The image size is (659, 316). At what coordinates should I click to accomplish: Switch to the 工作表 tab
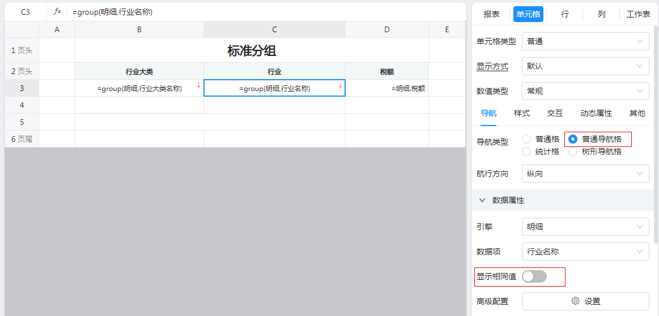[638, 14]
